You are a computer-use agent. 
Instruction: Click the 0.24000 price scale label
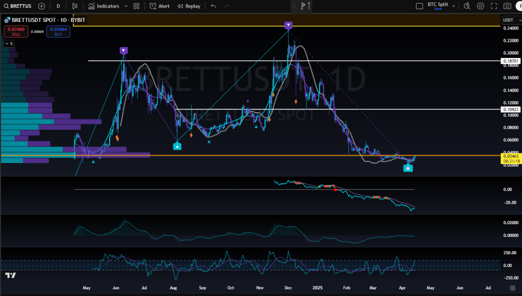tap(511, 29)
